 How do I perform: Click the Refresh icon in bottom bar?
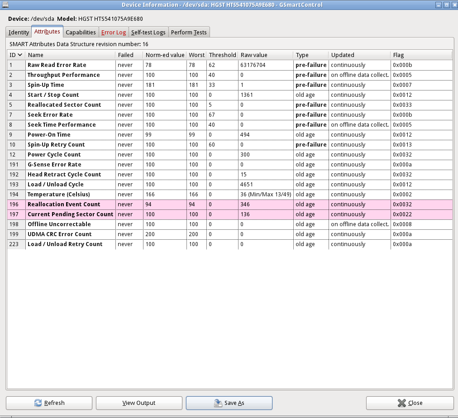click(x=38, y=403)
